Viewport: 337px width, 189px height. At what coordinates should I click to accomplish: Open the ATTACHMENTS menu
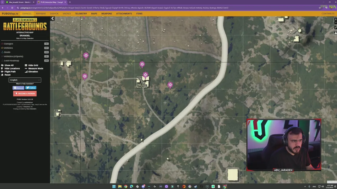[x=124, y=14]
